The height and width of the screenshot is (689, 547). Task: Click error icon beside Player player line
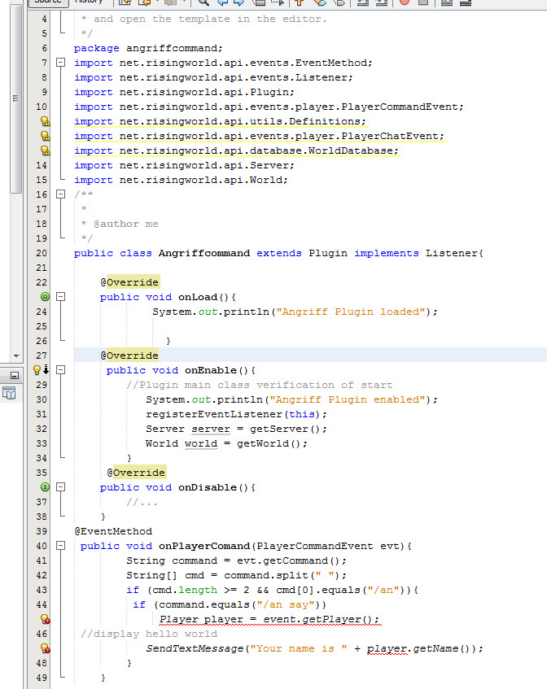45,619
